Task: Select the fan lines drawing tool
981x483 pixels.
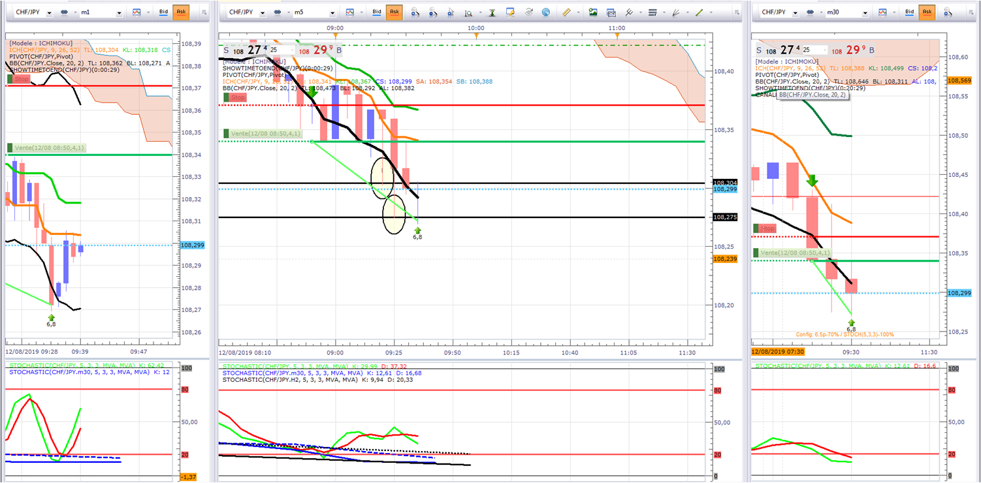Action: pyautogui.click(x=676, y=12)
